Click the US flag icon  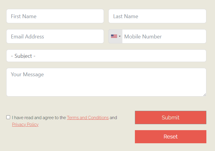(x=114, y=36)
